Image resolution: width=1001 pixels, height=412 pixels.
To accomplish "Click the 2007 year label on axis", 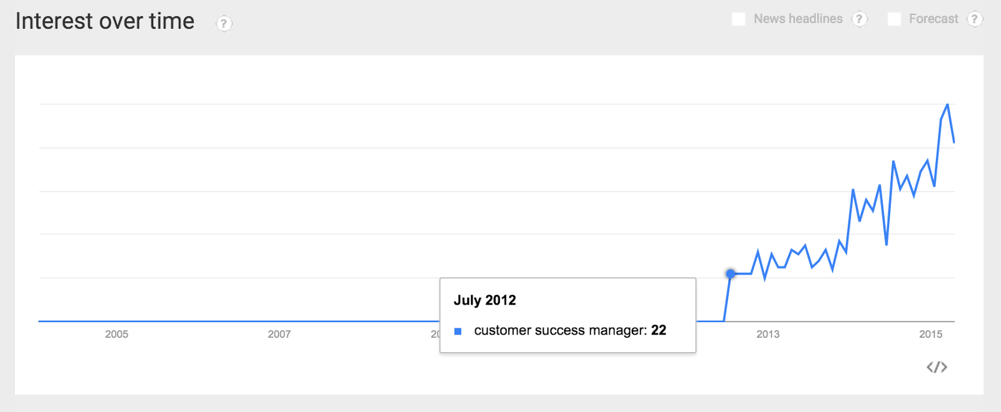I will [279, 334].
